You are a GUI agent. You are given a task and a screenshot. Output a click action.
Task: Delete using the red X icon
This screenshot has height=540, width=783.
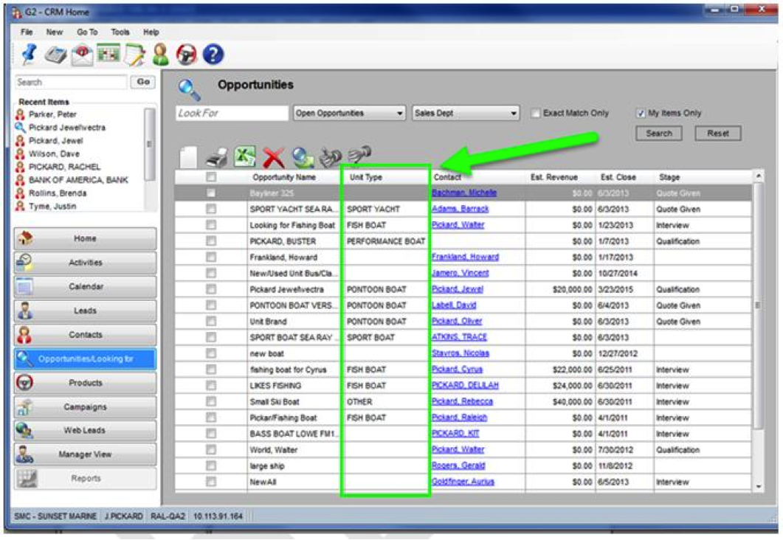[274, 156]
